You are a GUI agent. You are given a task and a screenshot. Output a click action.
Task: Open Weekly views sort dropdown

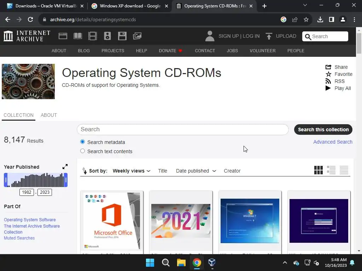pyautogui.click(x=132, y=171)
